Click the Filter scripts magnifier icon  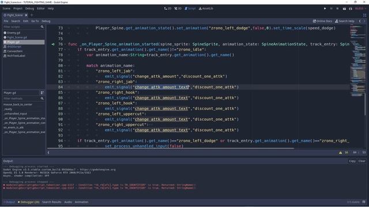[42, 27]
